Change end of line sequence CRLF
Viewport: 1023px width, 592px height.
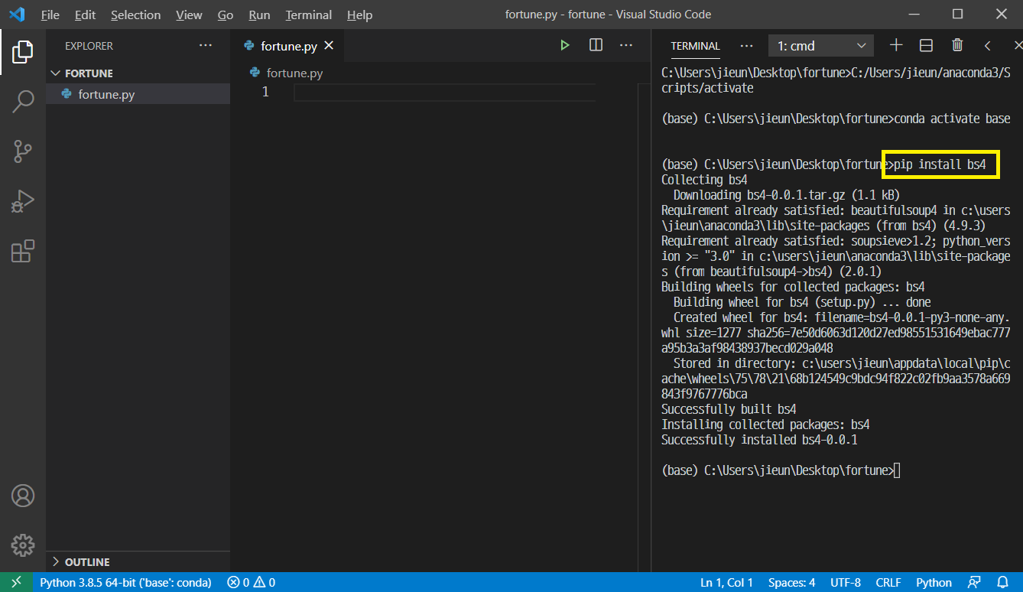[888, 582]
